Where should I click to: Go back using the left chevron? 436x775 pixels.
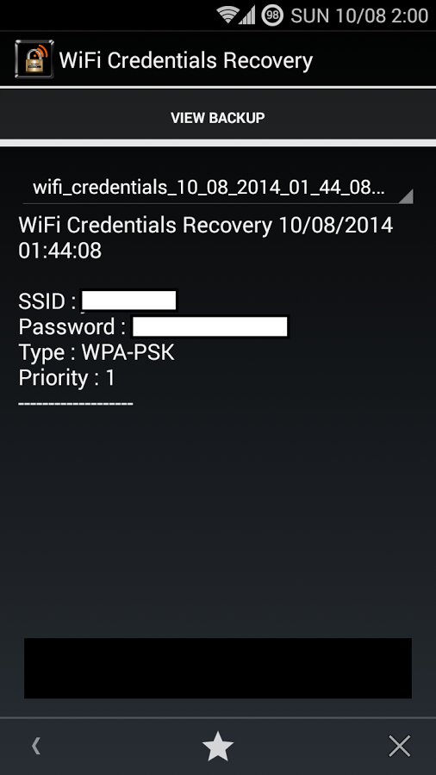[35, 747]
